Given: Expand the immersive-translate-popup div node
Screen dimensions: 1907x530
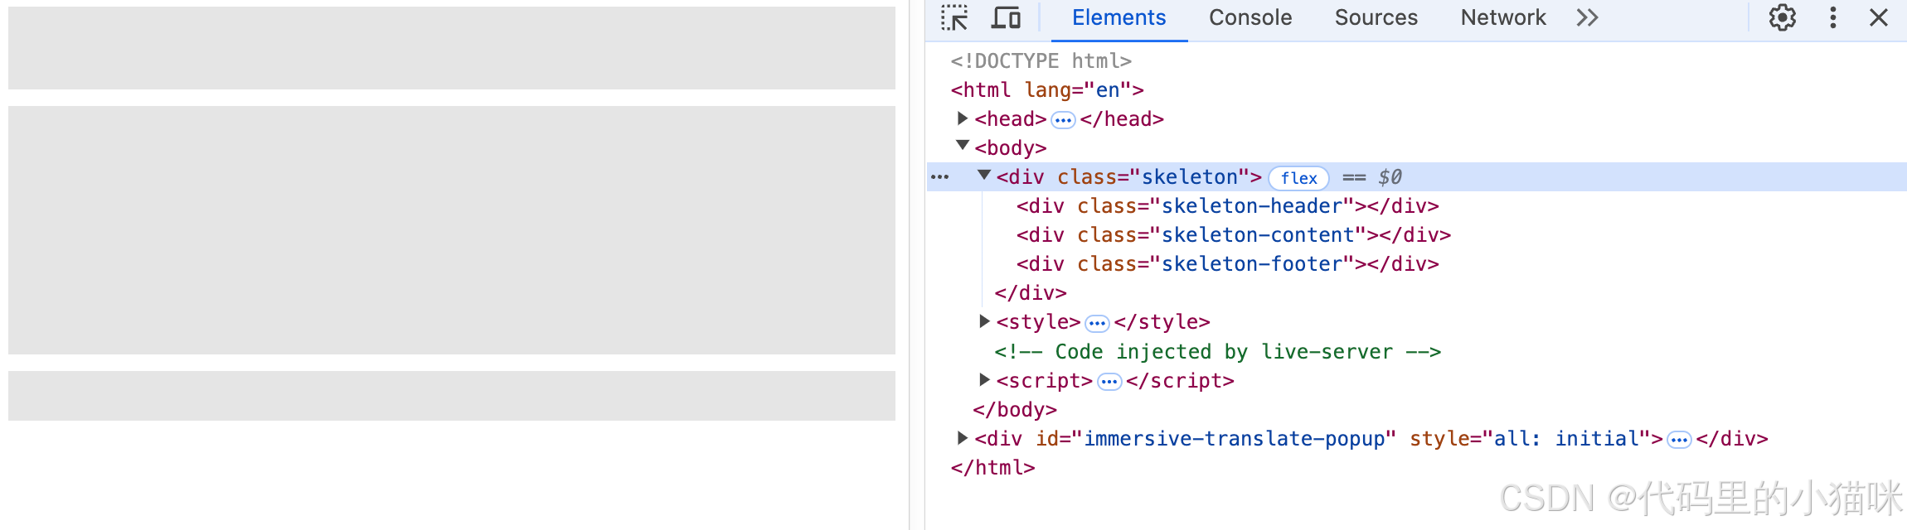Looking at the screenshot, I should coord(963,437).
